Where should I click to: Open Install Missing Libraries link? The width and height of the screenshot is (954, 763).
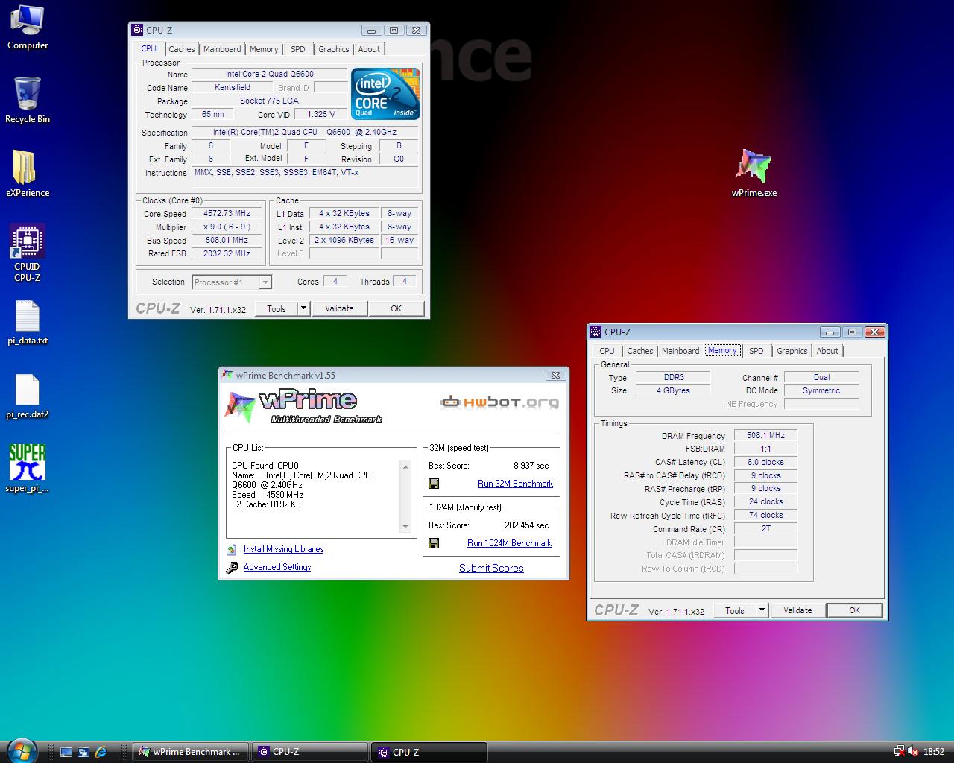pos(283,549)
